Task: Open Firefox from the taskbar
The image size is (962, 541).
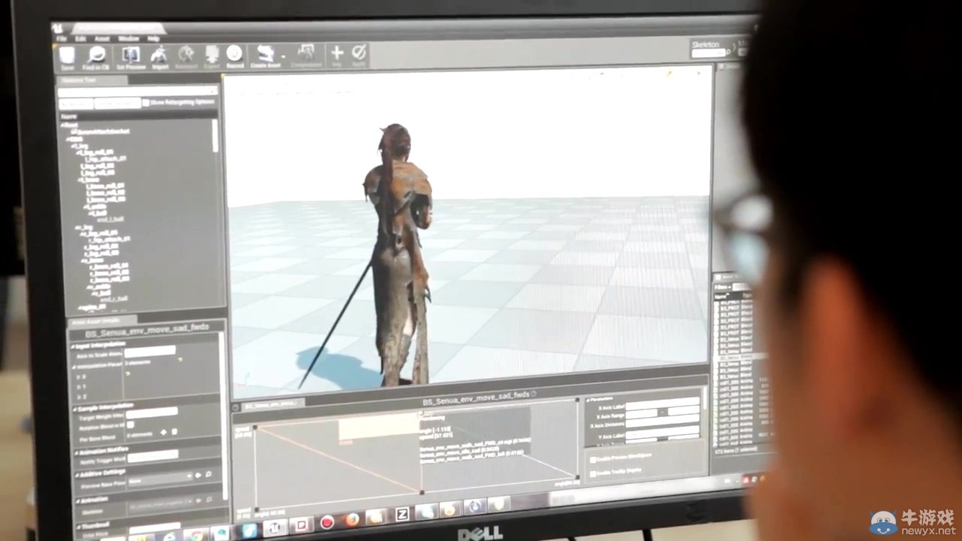Action: [x=352, y=519]
